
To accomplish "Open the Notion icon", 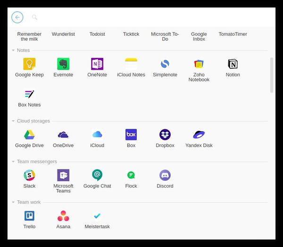I will click(x=233, y=64).
